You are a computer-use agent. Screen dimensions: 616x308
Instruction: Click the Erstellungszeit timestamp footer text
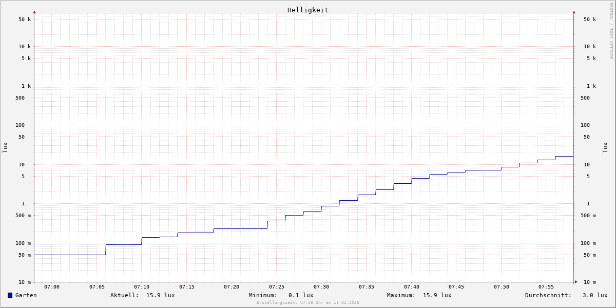coord(308,303)
